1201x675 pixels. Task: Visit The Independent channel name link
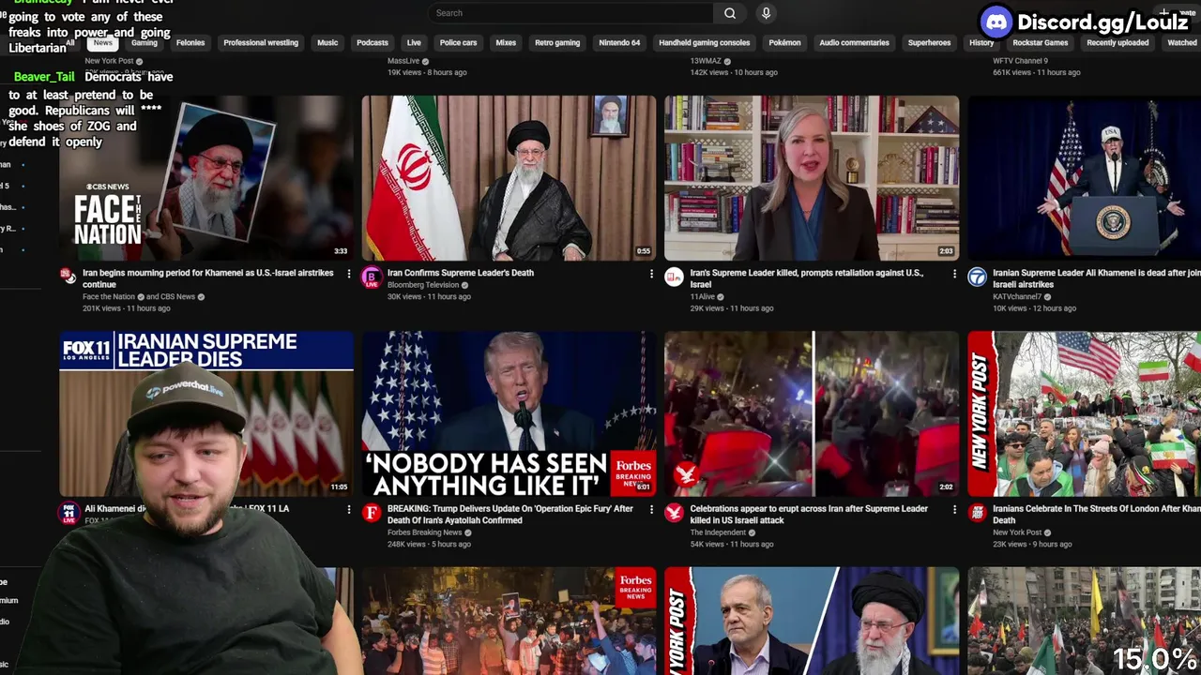point(718,532)
